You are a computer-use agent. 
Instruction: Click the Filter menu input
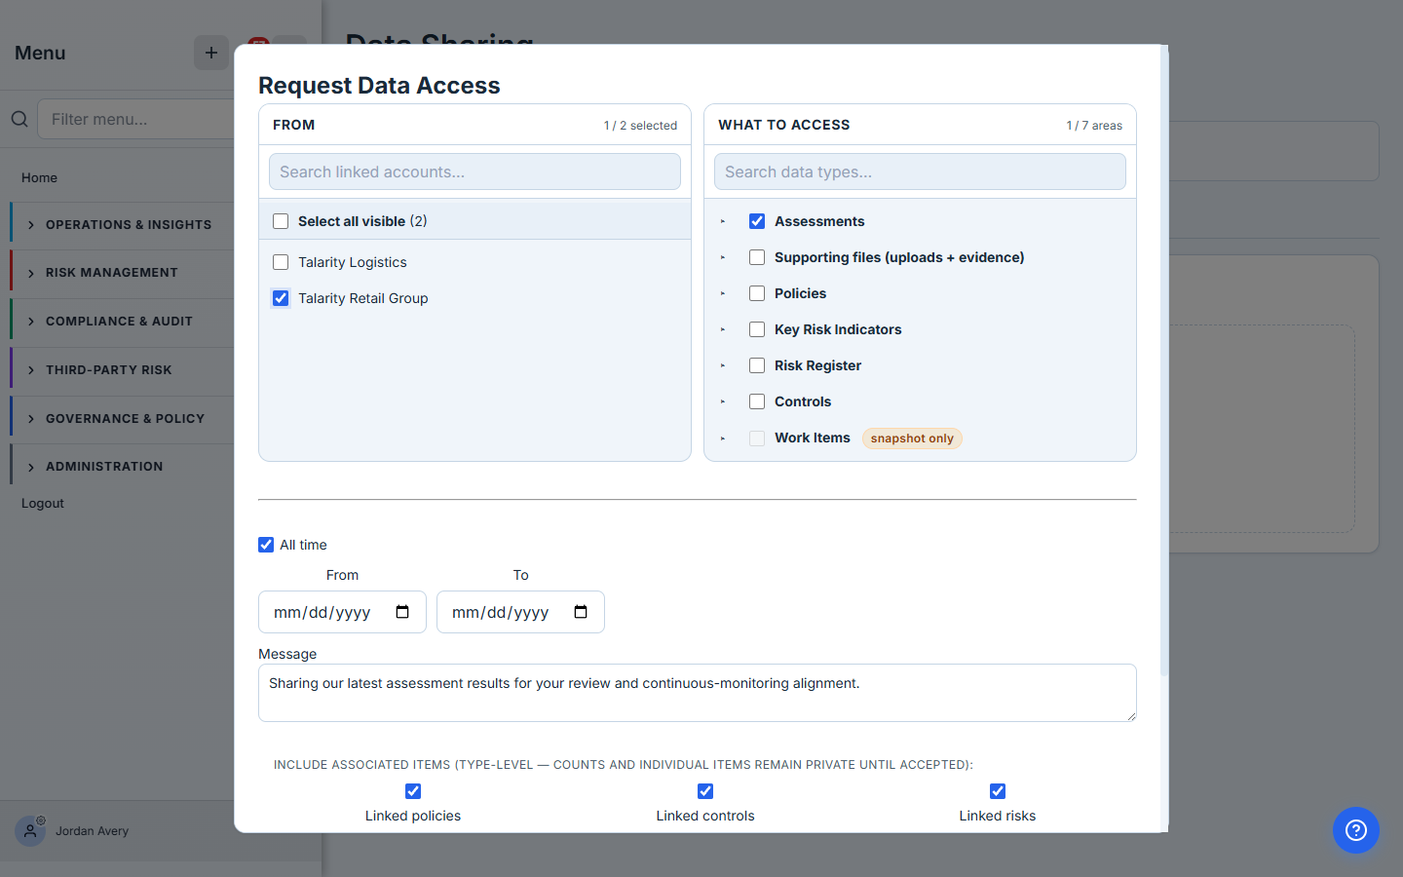point(136,119)
